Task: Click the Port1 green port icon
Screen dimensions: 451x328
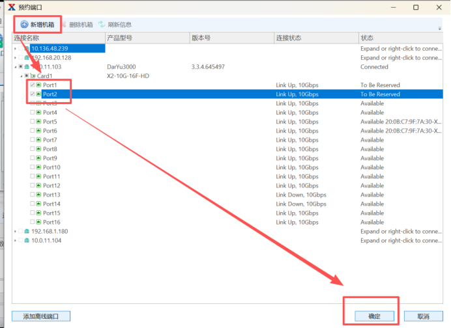Action: tap(38, 85)
